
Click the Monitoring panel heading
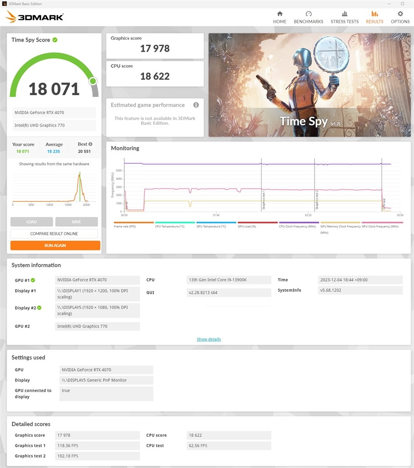tap(125, 148)
